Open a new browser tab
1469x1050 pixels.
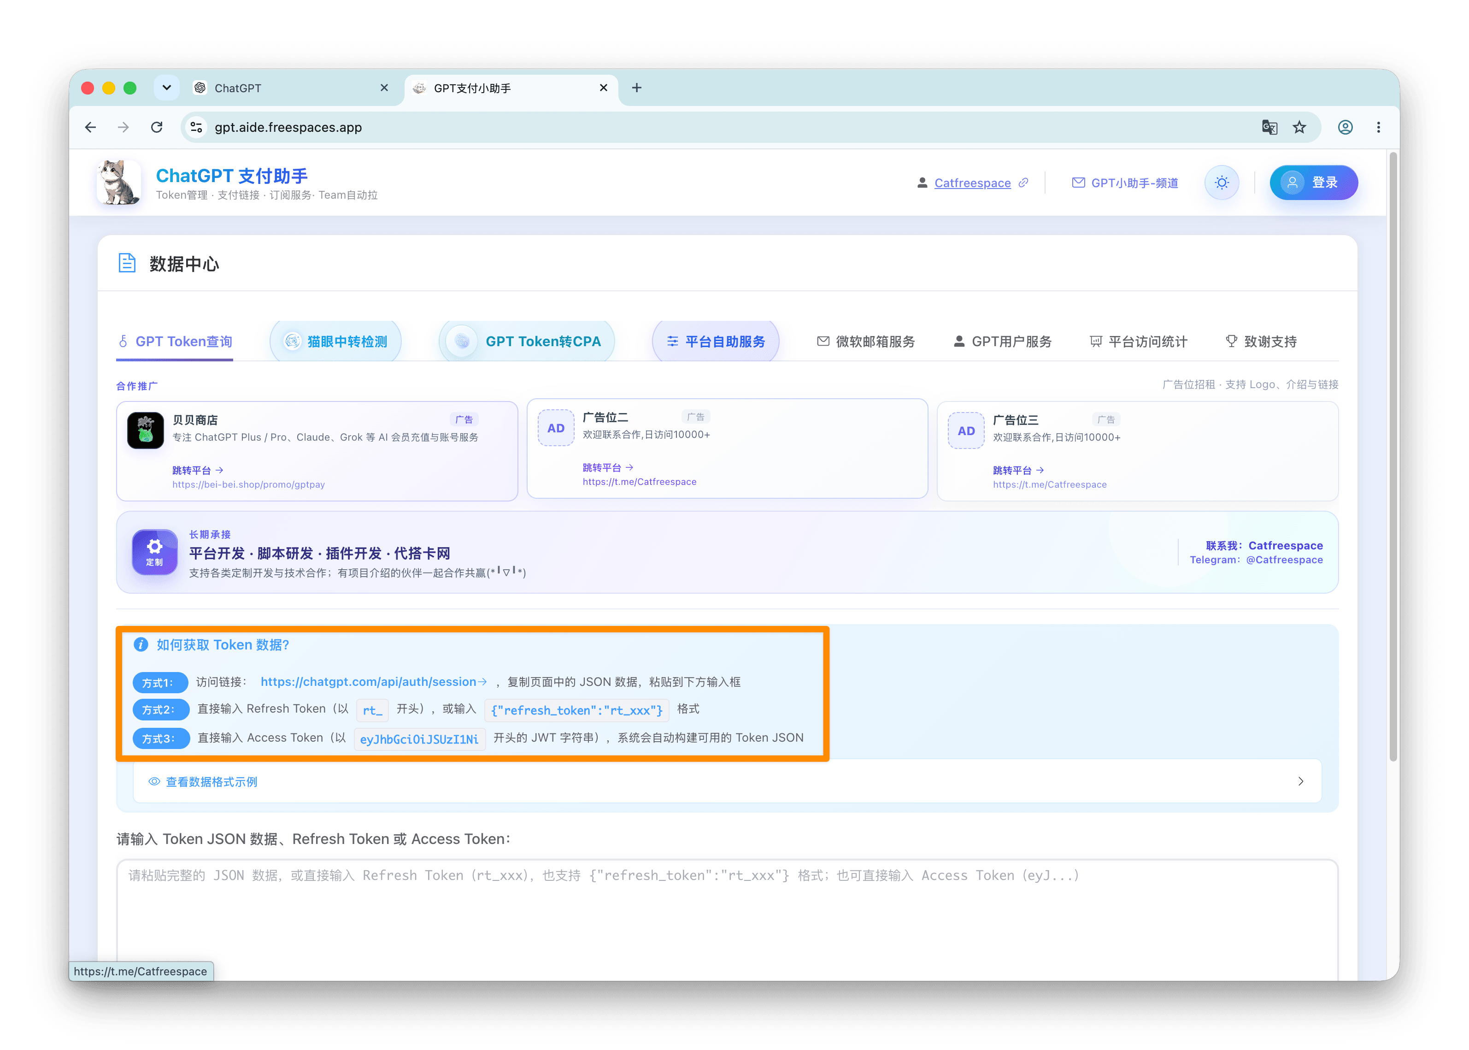637,87
